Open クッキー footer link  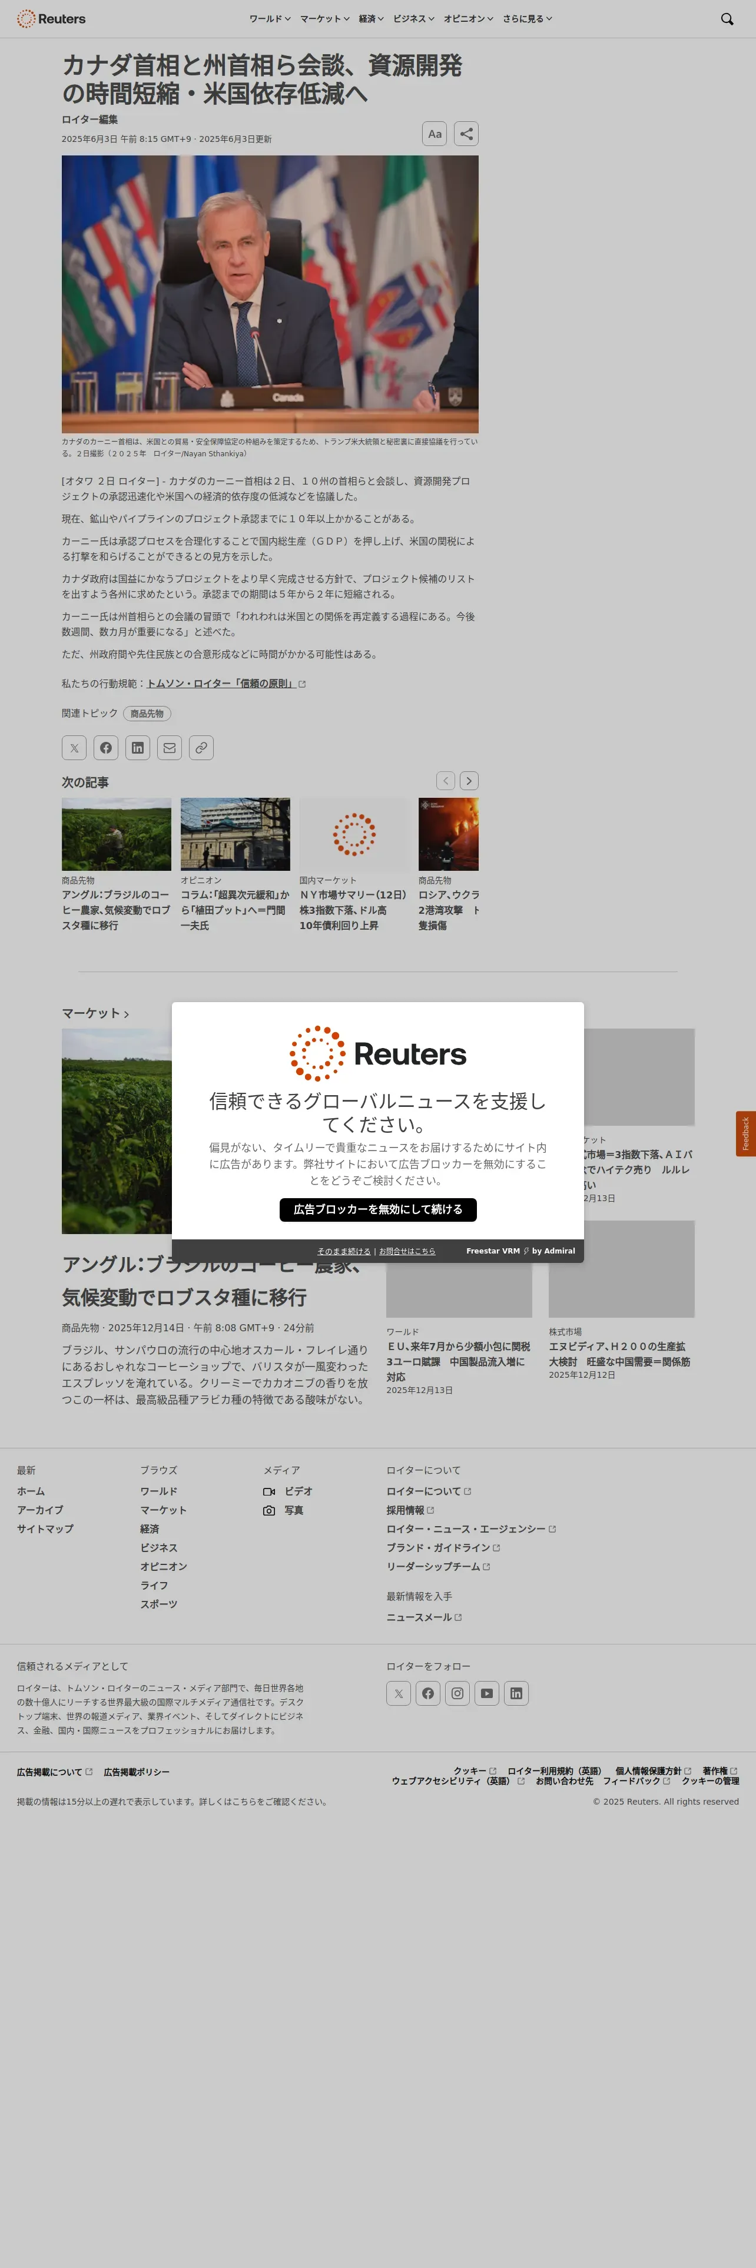475,1770
